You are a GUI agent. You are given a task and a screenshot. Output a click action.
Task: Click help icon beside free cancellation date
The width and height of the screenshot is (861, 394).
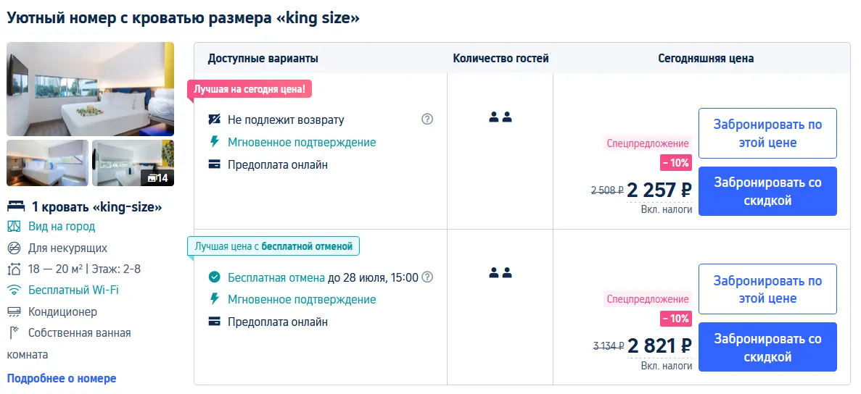coord(428,277)
